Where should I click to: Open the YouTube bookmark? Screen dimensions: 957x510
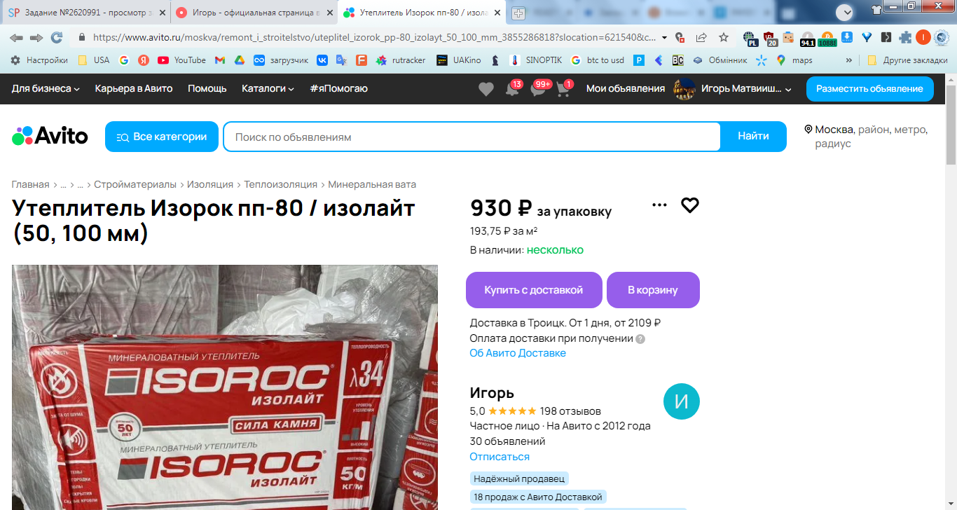181,60
